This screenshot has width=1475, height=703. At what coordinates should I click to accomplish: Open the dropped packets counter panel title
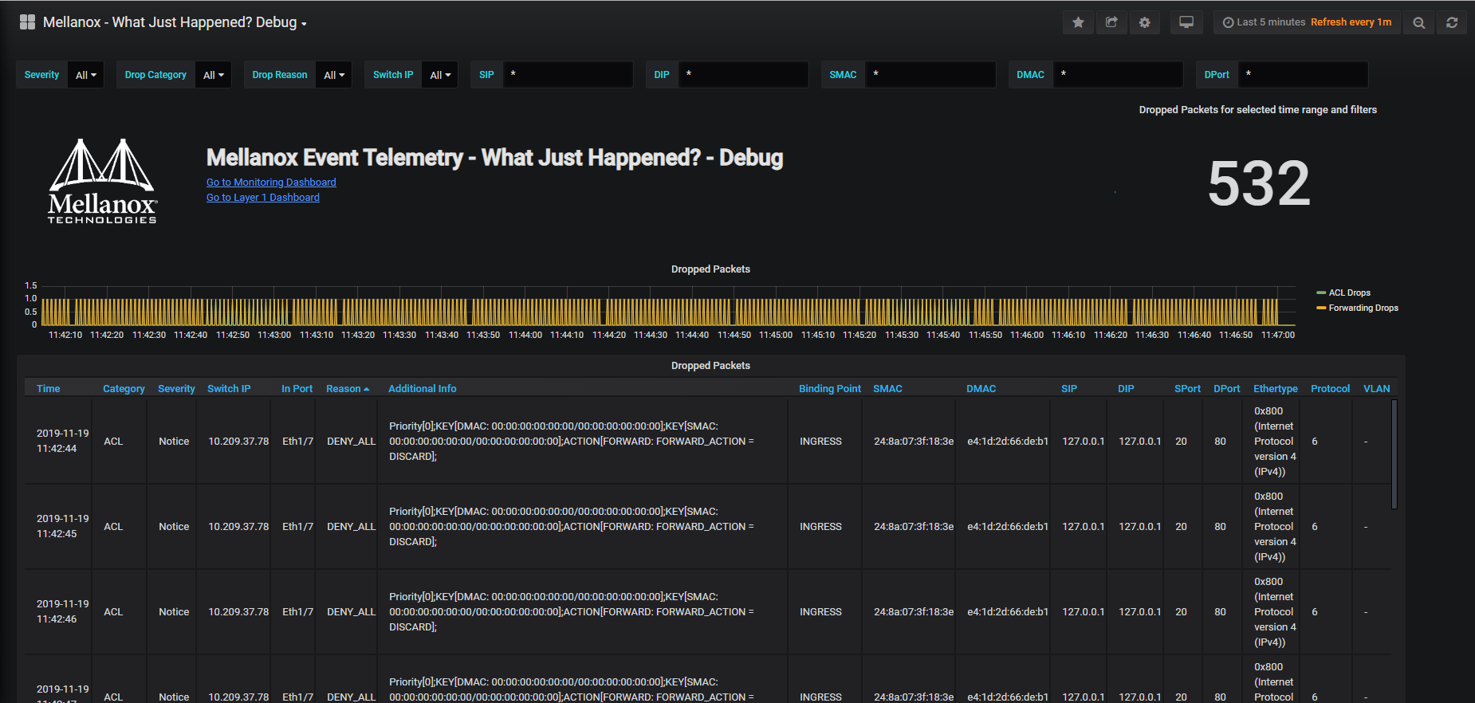[x=1258, y=110]
